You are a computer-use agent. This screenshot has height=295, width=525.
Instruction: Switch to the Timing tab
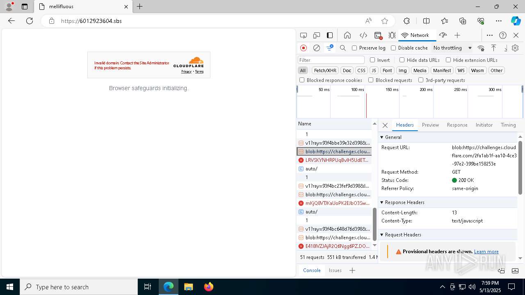(508, 125)
